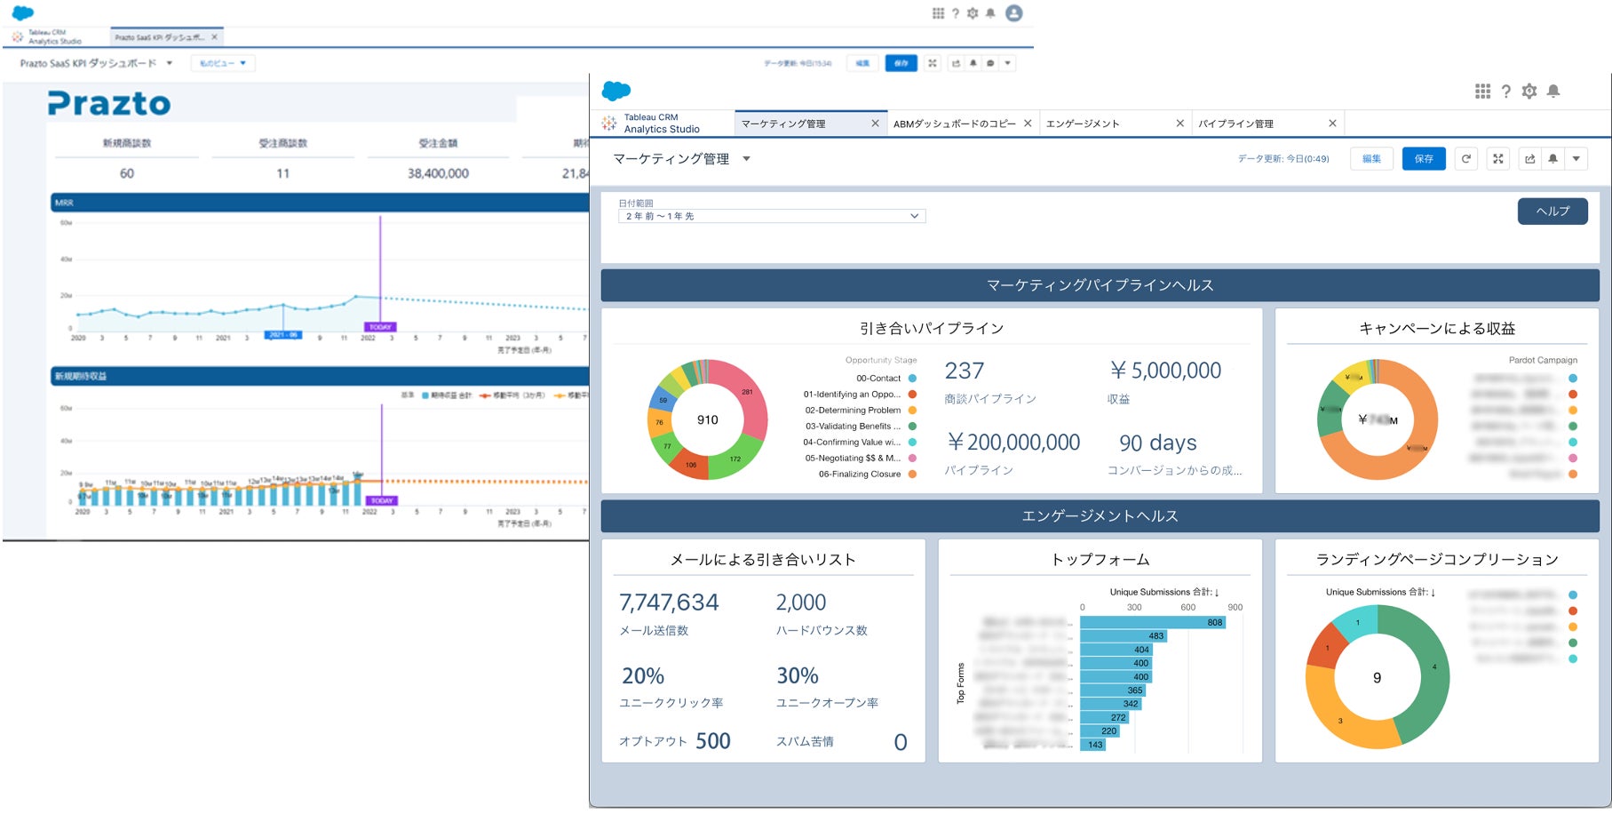Viewport: 1612px width, 814px height.
Task: Expand the マーケティング管理 title menu
Action: click(746, 159)
